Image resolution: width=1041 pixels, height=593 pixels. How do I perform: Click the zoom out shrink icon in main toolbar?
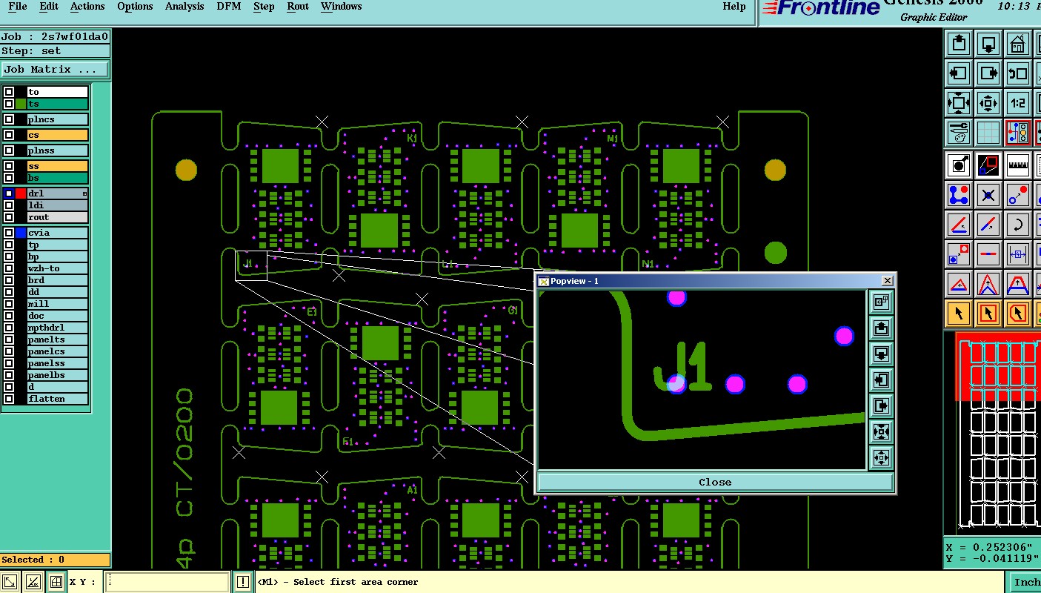pos(988,103)
